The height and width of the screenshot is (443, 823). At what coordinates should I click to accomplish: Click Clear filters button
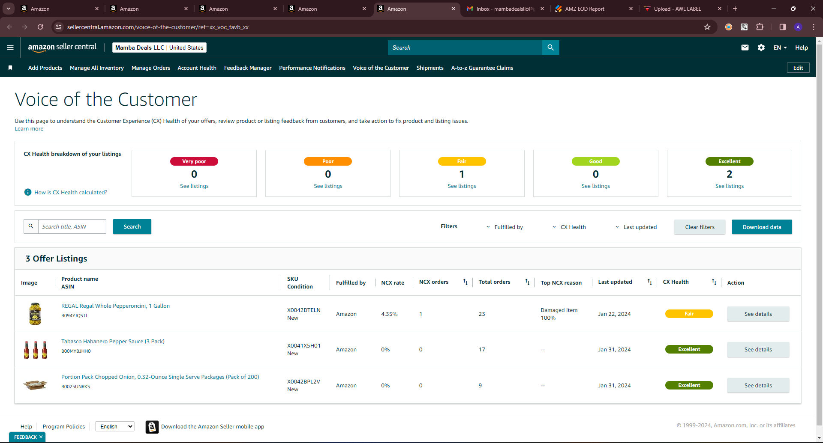[x=700, y=227]
